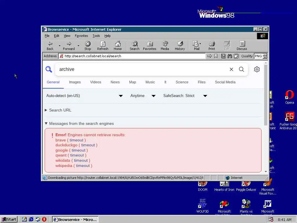The height and width of the screenshot is (223, 297).
Task: Click the binoculars find icon
Action: tap(230, 56)
